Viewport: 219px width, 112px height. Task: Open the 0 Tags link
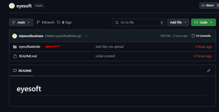64,23
